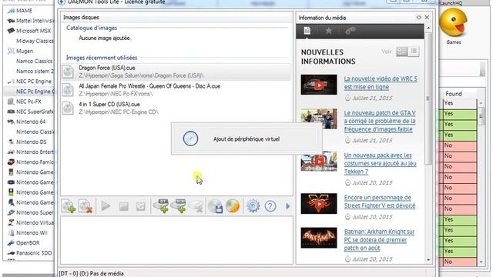Select Panasonic 3DO in systems list
Image resolution: width=493 pixels, height=277 pixels.
[x=34, y=253]
